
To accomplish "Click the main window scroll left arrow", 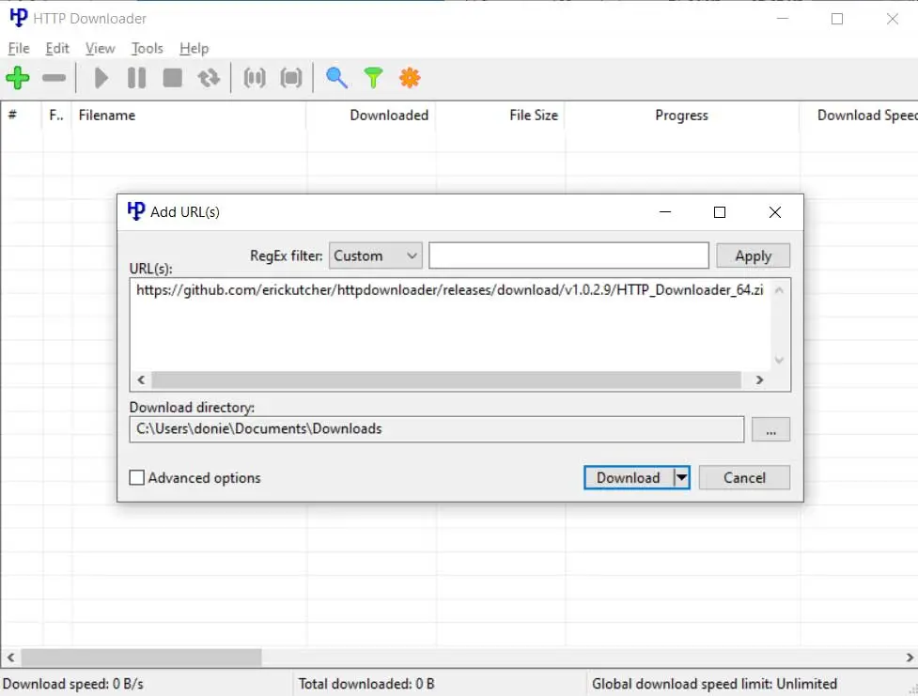I will [x=10, y=657].
